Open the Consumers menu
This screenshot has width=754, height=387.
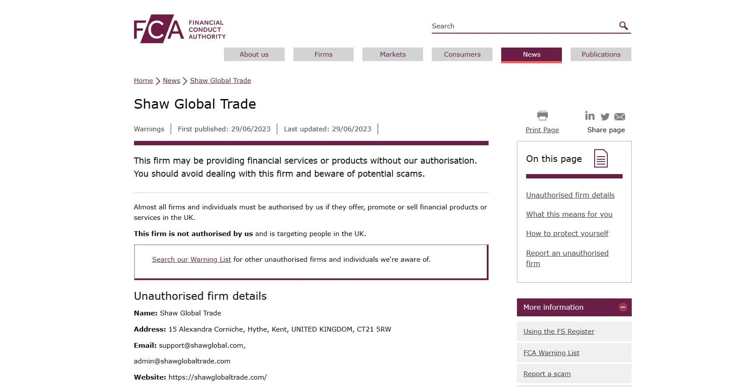(x=462, y=55)
